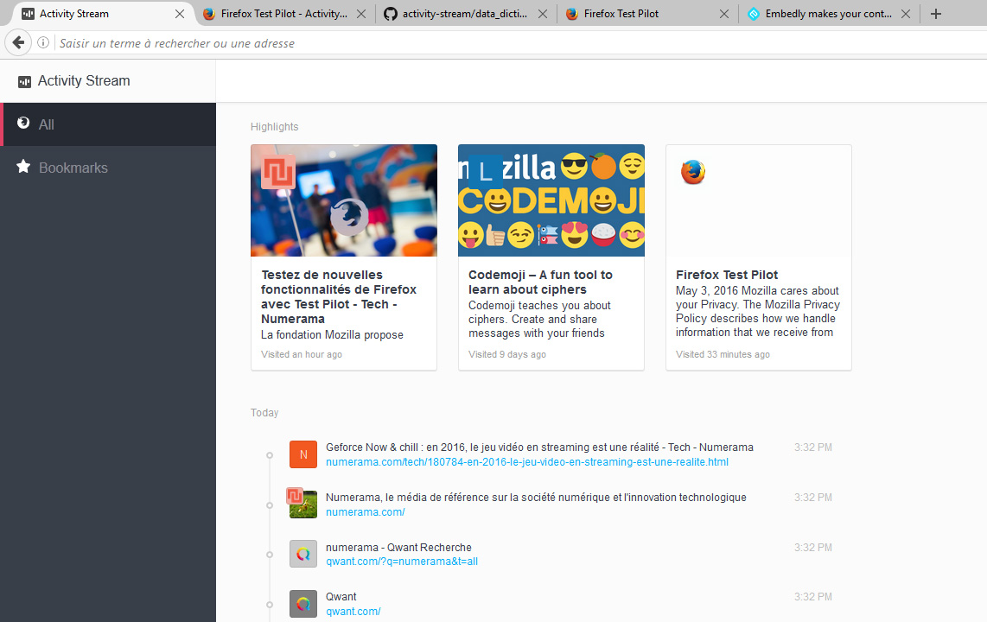The image size is (987, 622).
Task: Click the orange N icon for Geforce Now entry
Action: pyautogui.click(x=303, y=454)
